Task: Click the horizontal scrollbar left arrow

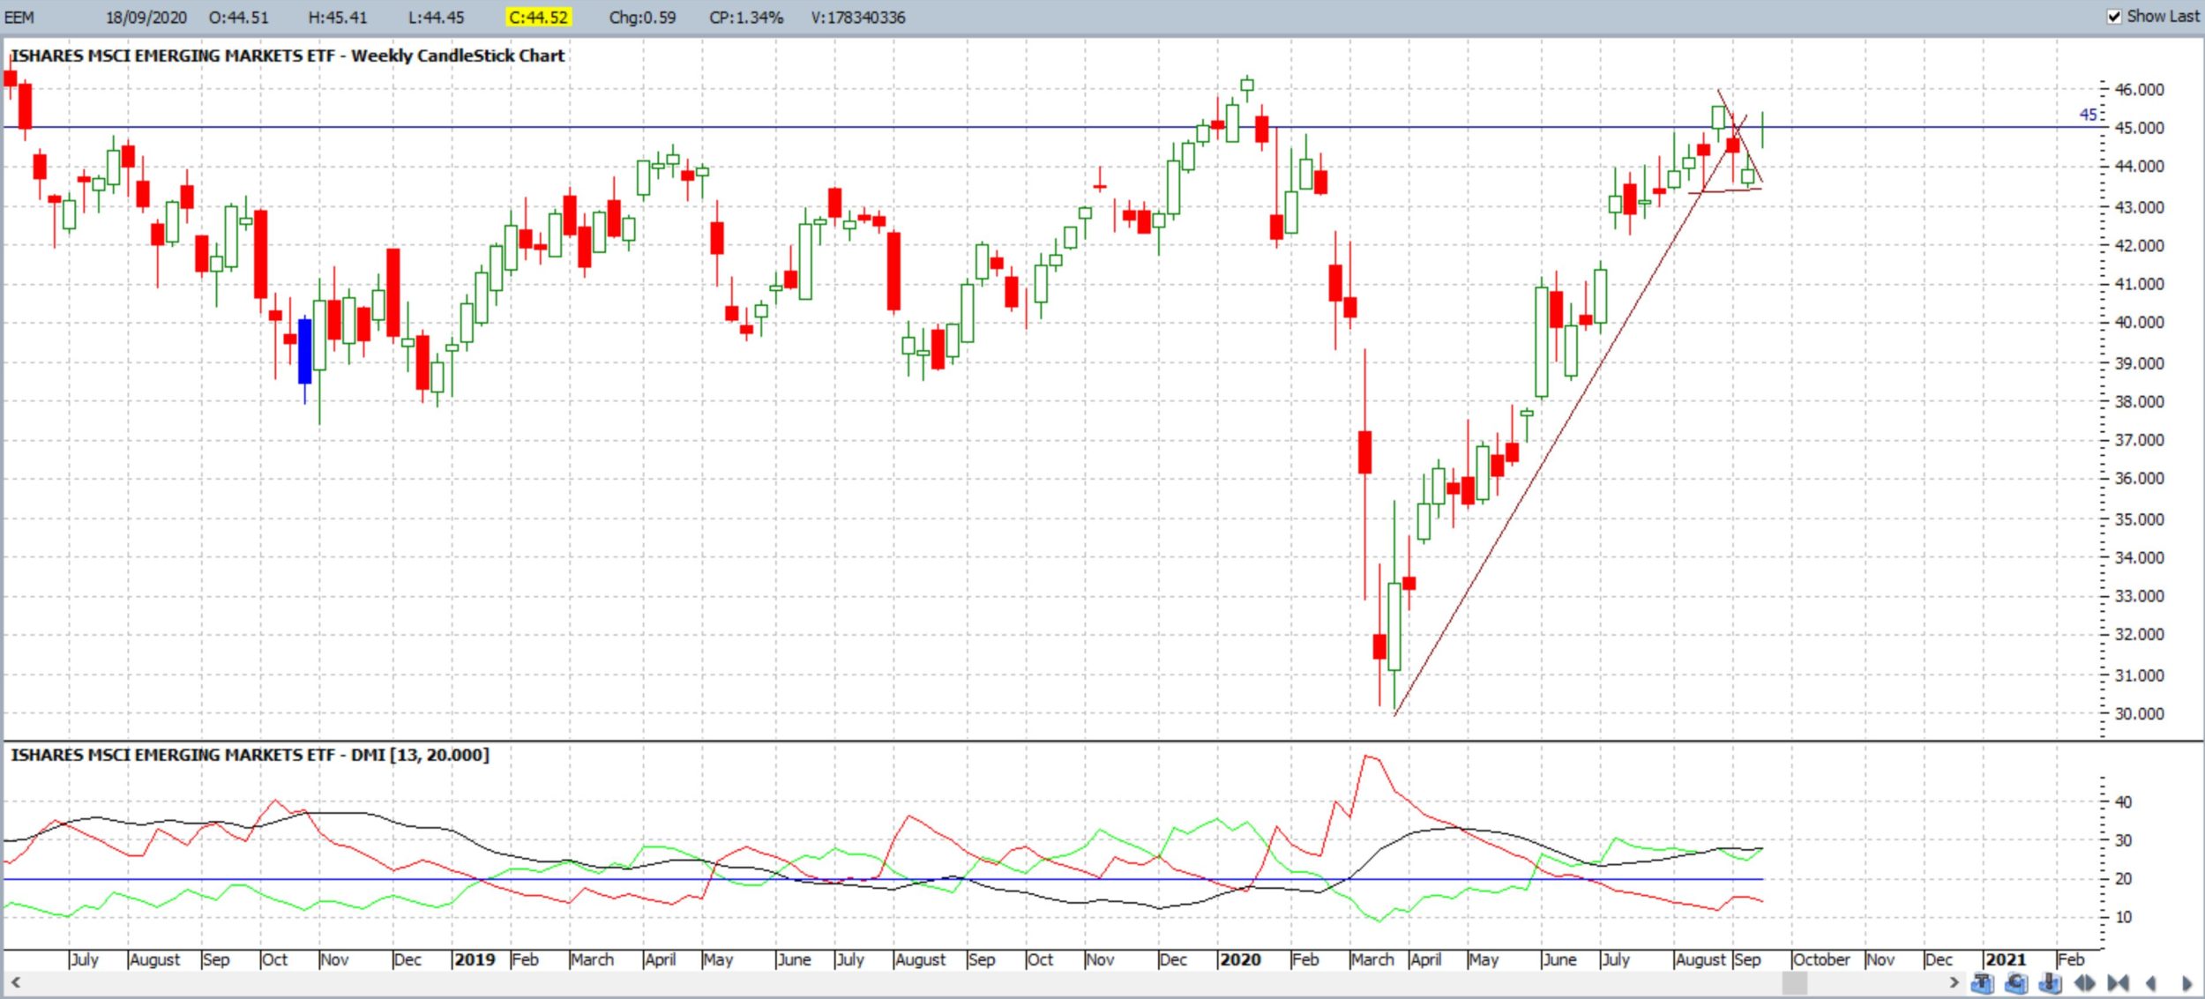Action: click(15, 981)
